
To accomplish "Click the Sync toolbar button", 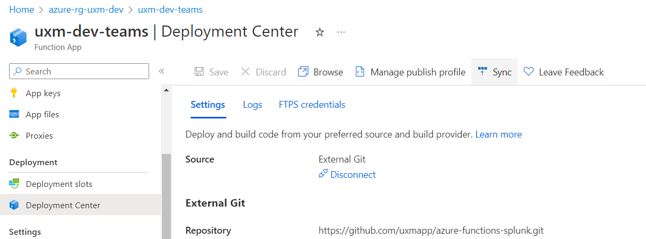I will [x=494, y=72].
